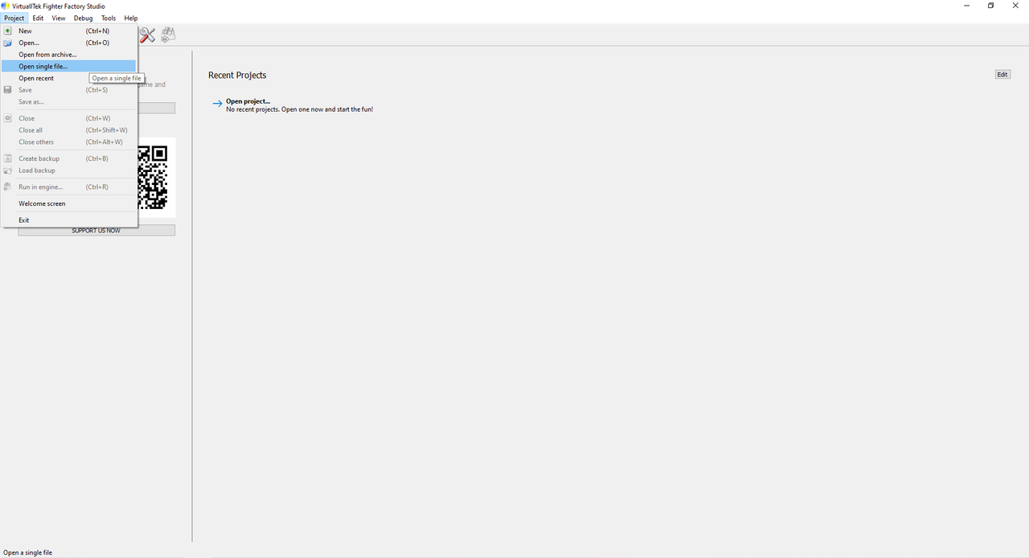Click the 'VirtuallTek Fighter Factory Studio' title
Screen dimensions: 1029x558
click(x=59, y=6)
